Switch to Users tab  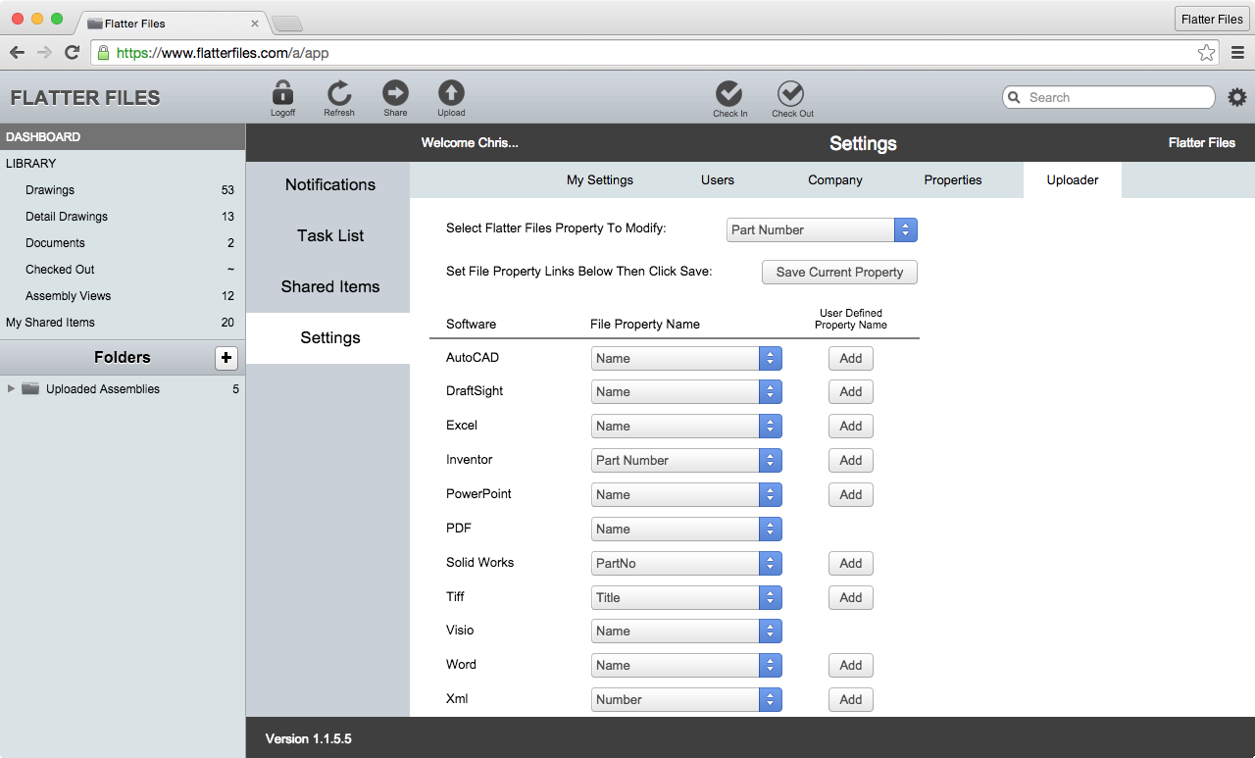point(718,180)
